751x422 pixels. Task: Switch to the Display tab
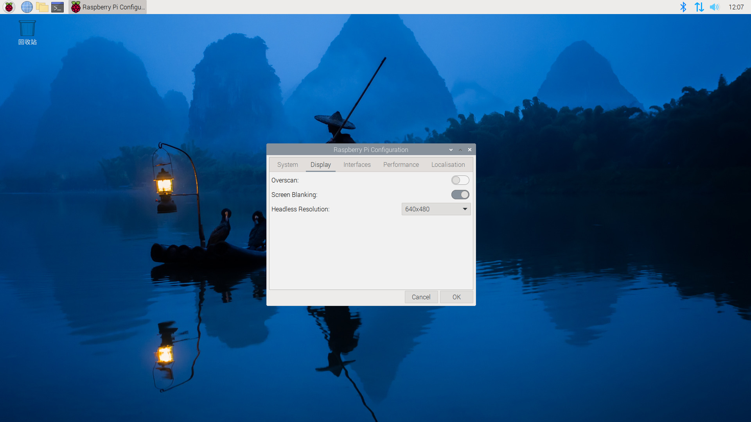pyautogui.click(x=321, y=165)
